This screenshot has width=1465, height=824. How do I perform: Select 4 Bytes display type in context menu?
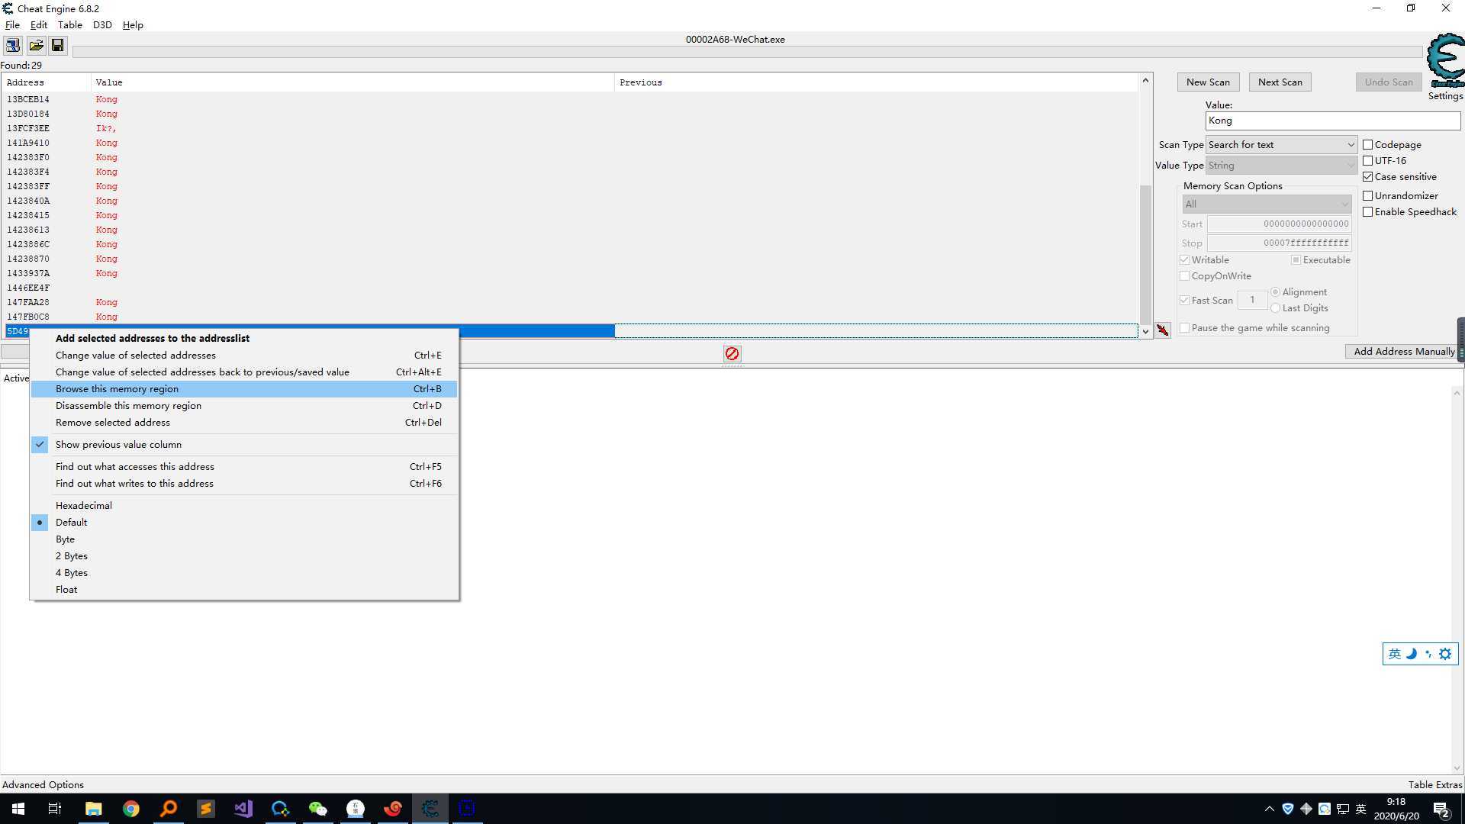coord(244,572)
